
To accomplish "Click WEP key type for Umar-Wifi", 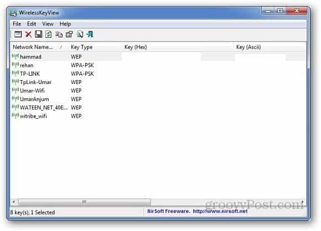I will (x=76, y=91).
